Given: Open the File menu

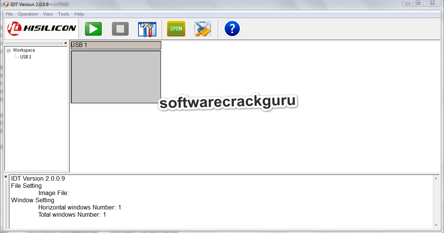Looking at the screenshot, I should click(x=9, y=14).
